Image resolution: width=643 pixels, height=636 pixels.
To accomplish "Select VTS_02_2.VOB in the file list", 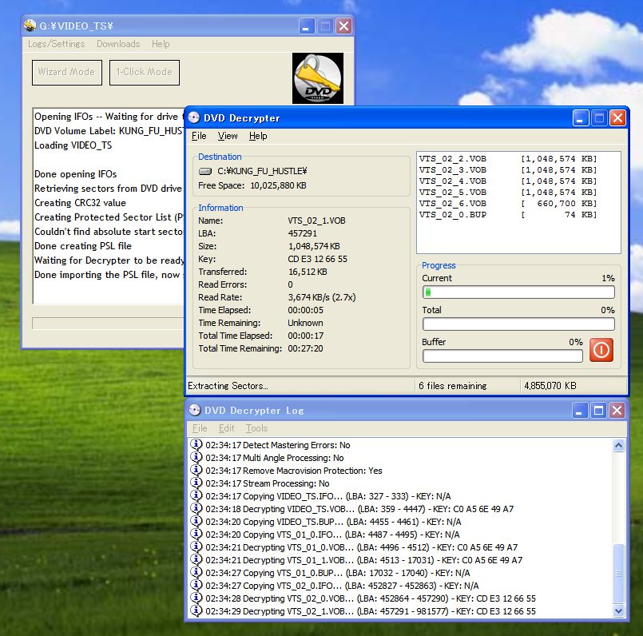I will click(x=508, y=159).
